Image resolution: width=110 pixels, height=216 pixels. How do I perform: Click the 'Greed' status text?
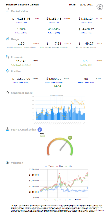point(42,136)
